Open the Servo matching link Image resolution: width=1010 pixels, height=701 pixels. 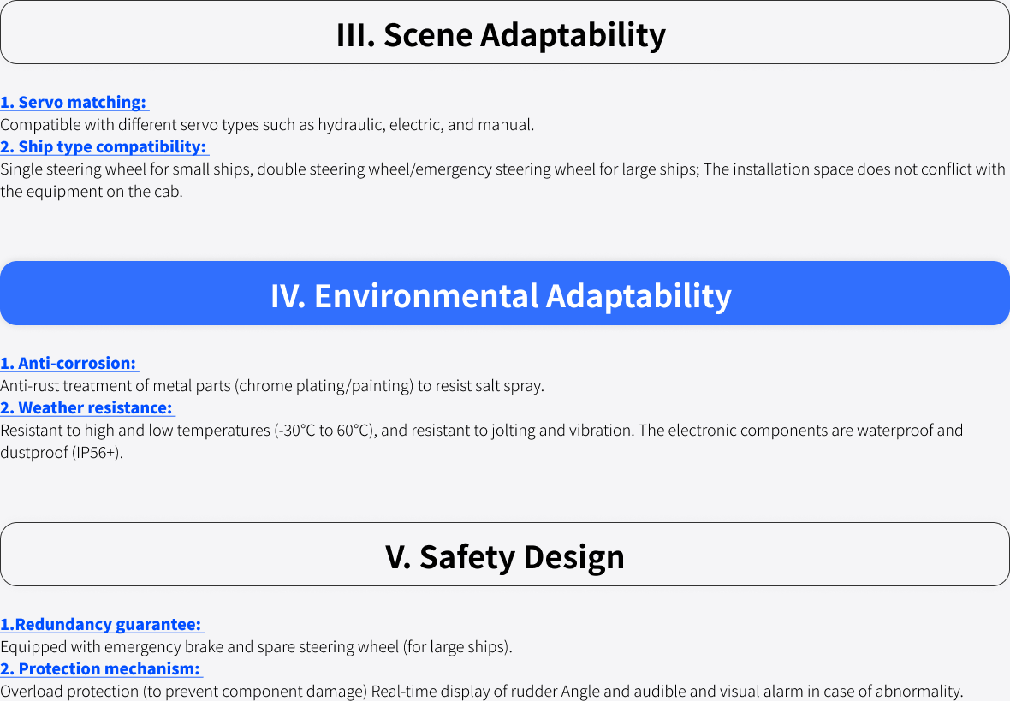[x=74, y=103]
